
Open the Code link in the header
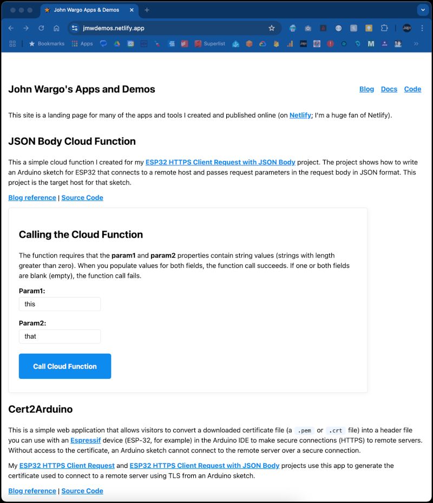pos(412,89)
